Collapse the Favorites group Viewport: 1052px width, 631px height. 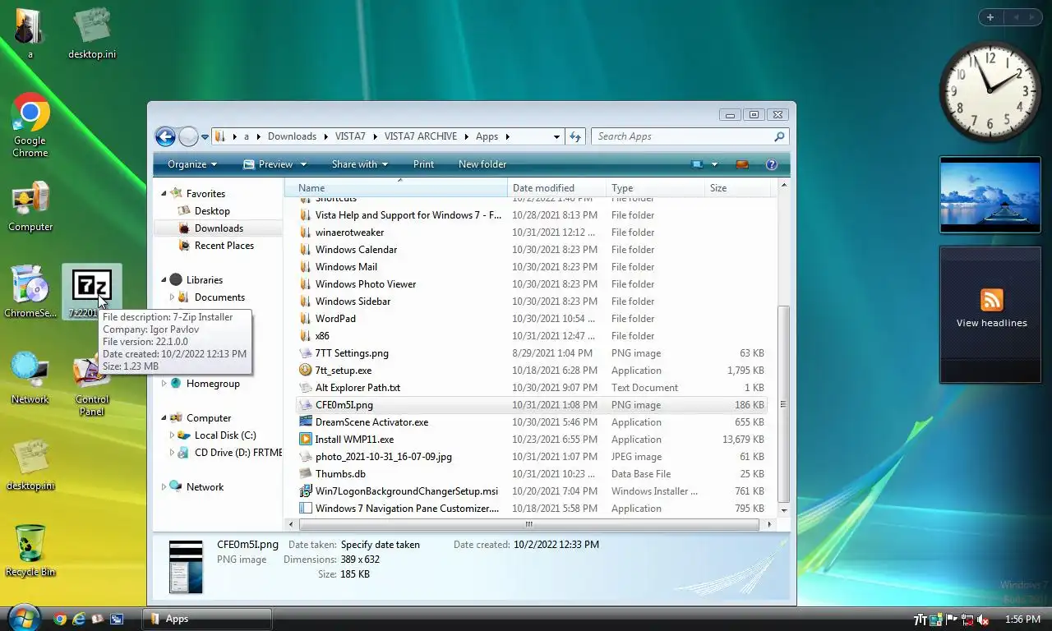(x=164, y=194)
